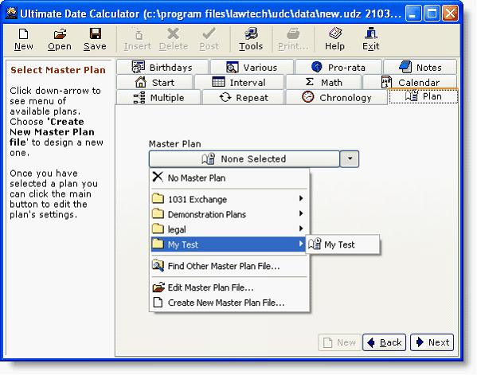Screen dimensions: 477x375
Task: Select the Plan tab
Action: (424, 96)
